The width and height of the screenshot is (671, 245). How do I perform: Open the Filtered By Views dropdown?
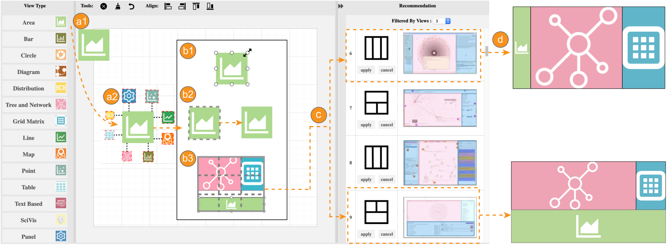pos(442,21)
